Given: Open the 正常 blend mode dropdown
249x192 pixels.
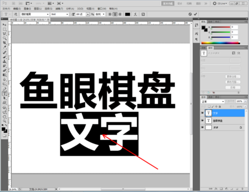Looking at the screenshot, I should coord(213,101).
